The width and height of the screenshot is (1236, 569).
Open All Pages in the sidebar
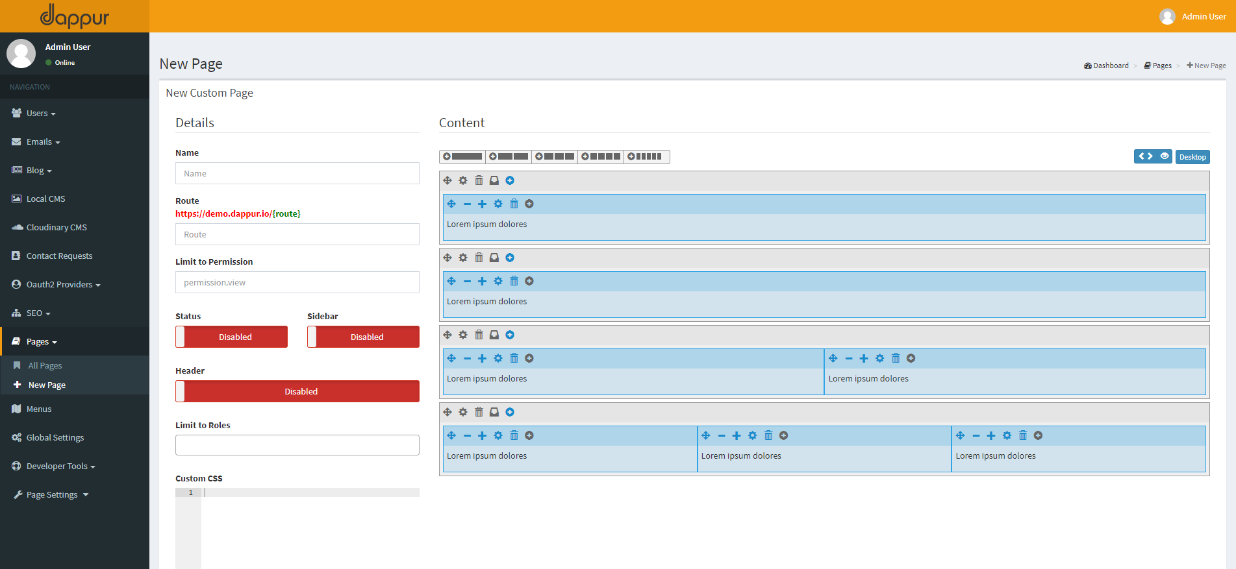tap(45, 366)
